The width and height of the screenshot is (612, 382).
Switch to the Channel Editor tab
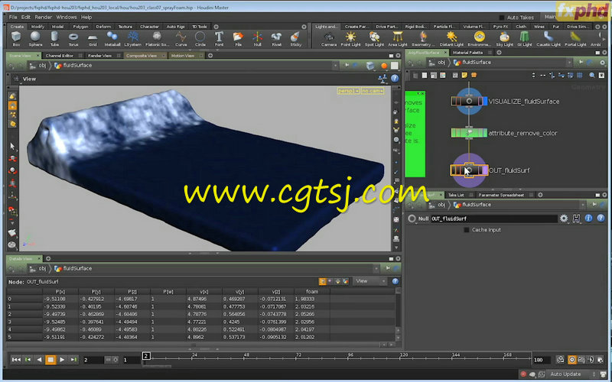[59, 56]
